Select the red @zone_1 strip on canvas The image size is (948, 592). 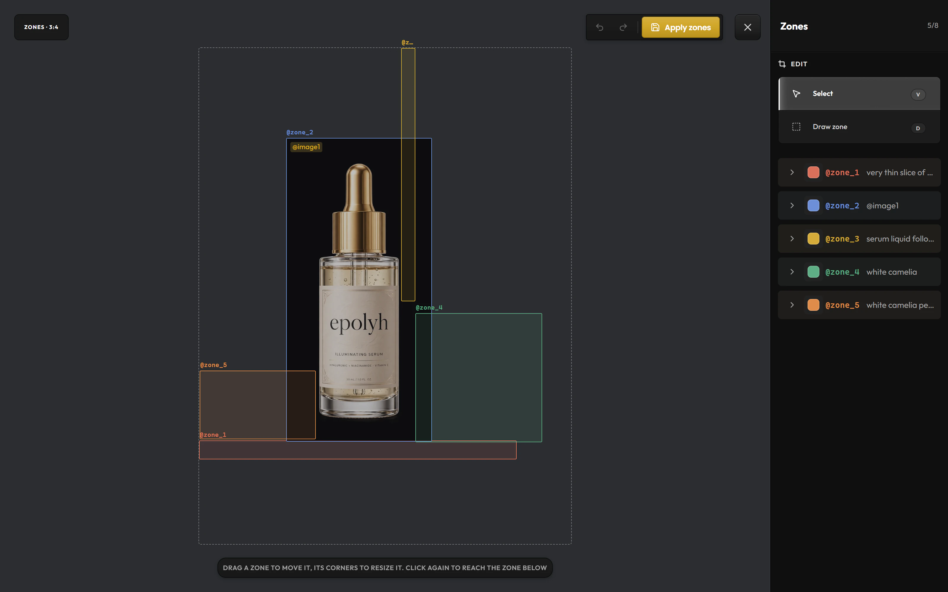358,450
